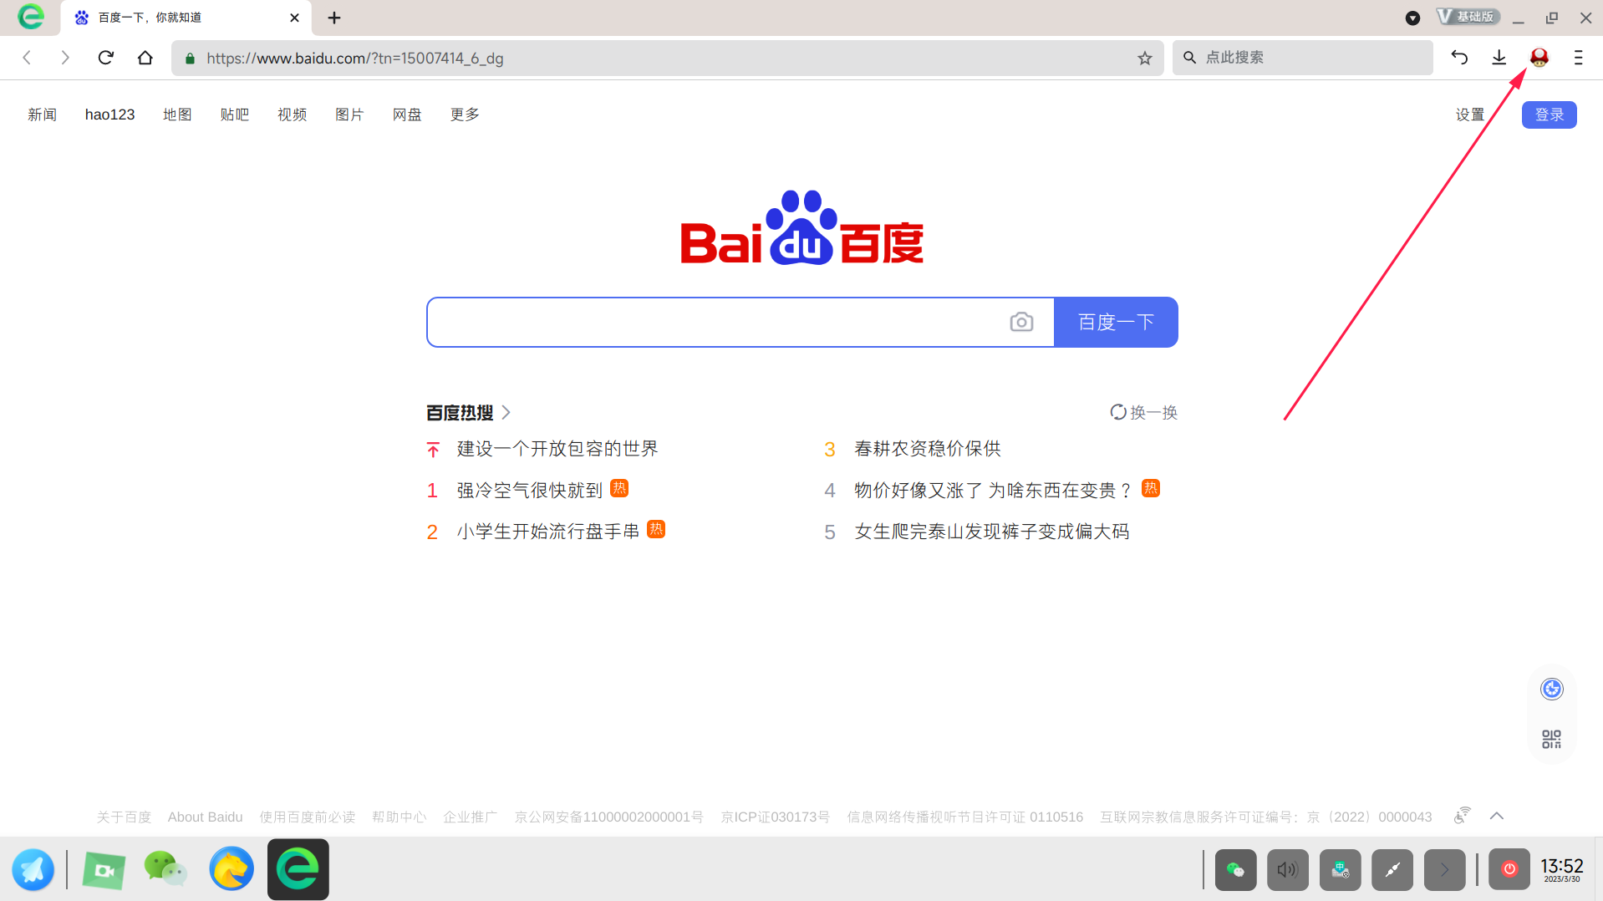The height and width of the screenshot is (901, 1603).
Task: Click the browser forward arrow
Action: tap(65, 58)
